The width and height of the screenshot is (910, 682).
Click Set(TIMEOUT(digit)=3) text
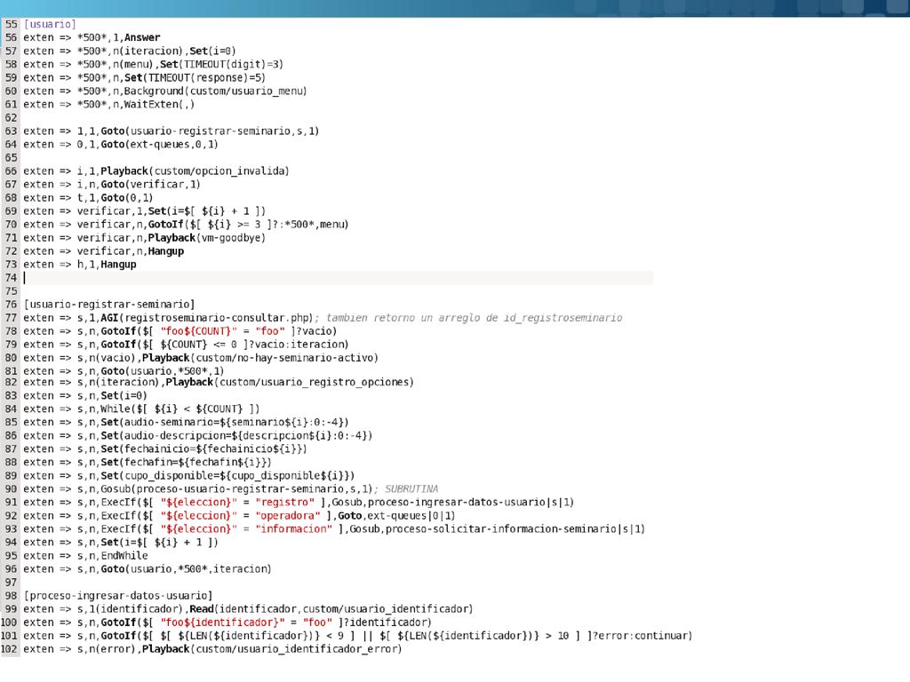[x=221, y=64]
